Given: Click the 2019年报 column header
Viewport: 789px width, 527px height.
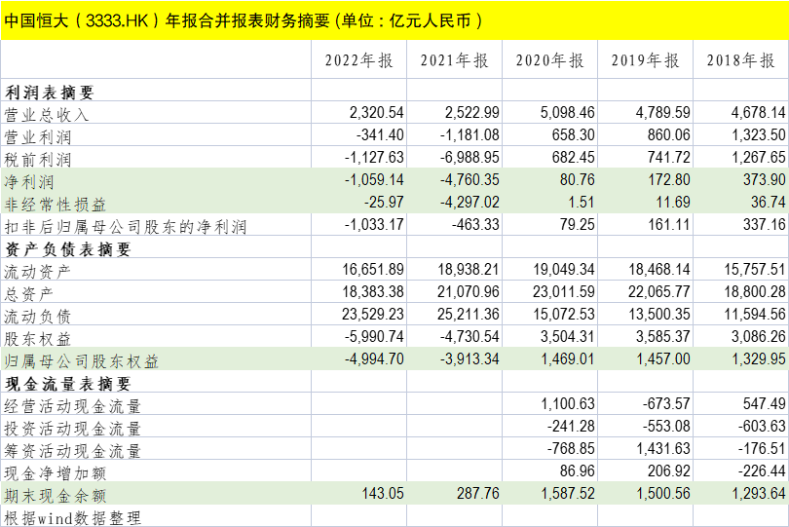Looking at the screenshot, I should (645, 60).
